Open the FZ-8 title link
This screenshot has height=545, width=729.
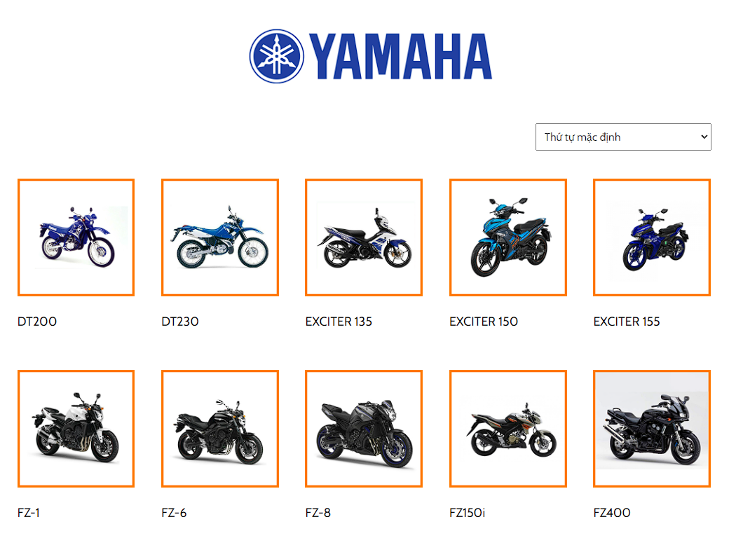click(x=318, y=513)
